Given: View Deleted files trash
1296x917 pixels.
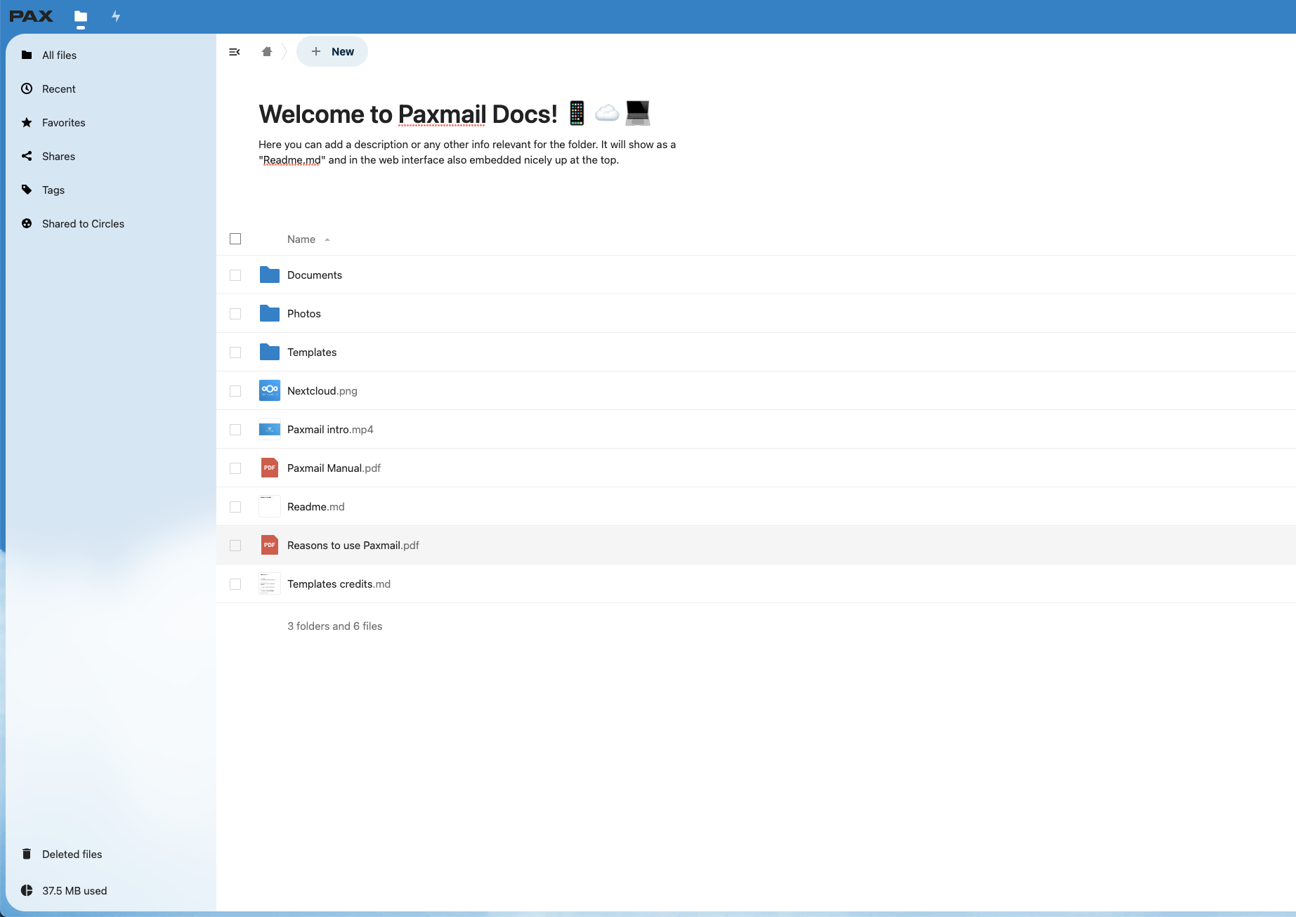Looking at the screenshot, I should pyautogui.click(x=72, y=855).
